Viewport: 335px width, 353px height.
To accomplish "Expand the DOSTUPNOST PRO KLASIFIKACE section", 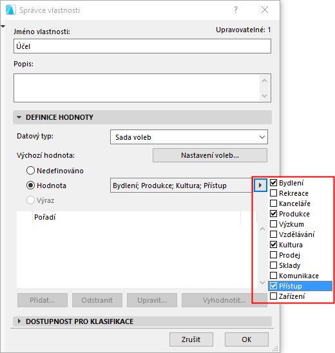I will (19, 321).
